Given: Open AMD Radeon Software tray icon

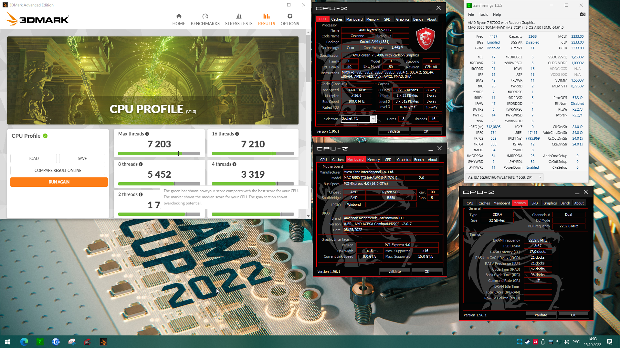Looking at the screenshot, I should coord(535,342).
